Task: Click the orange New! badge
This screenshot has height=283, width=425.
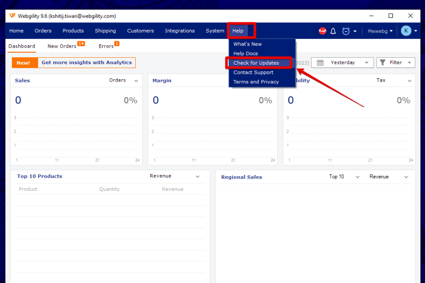Action: point(25,63)
